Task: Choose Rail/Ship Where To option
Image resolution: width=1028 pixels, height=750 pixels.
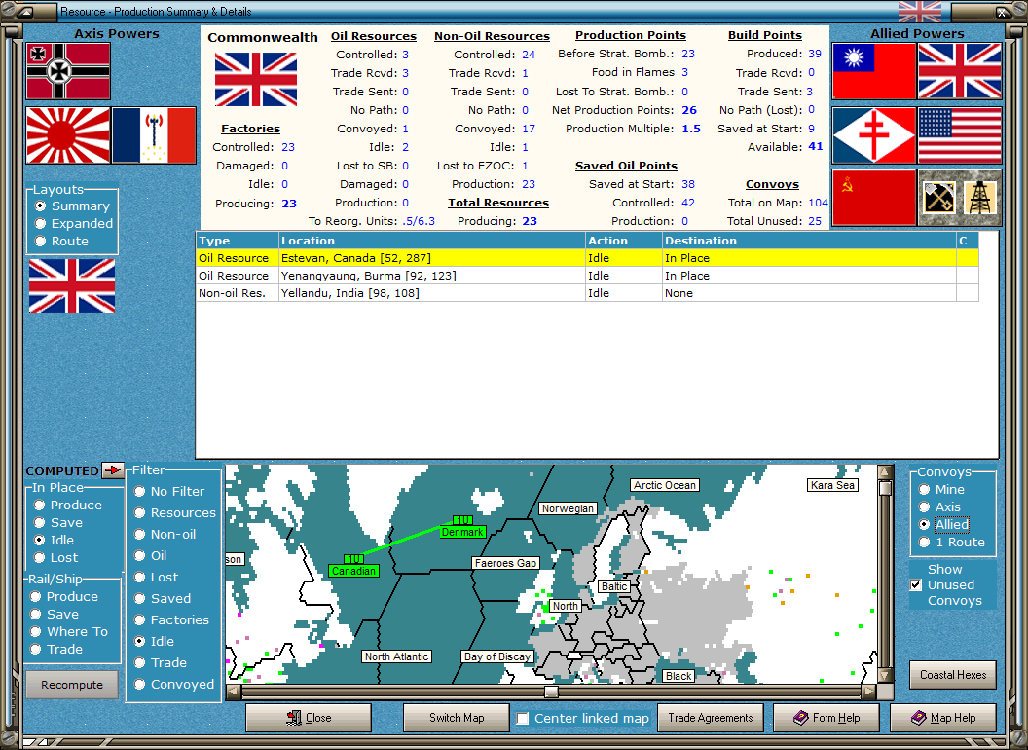Action: 69,632
